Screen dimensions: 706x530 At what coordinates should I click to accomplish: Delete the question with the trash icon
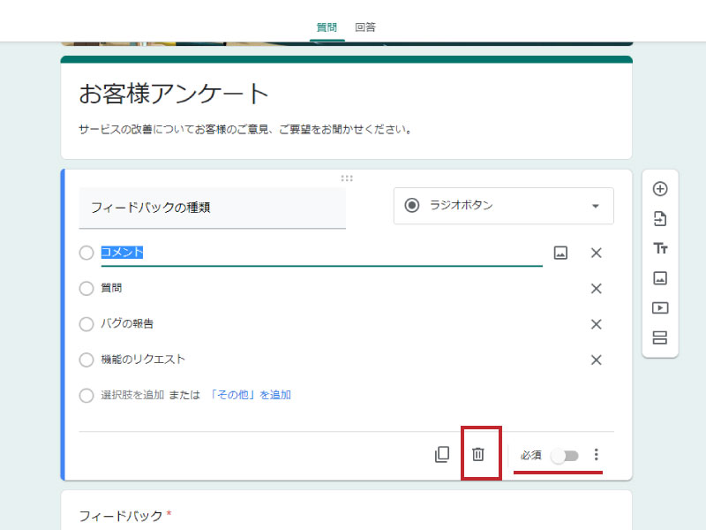[x=477, y=454]
